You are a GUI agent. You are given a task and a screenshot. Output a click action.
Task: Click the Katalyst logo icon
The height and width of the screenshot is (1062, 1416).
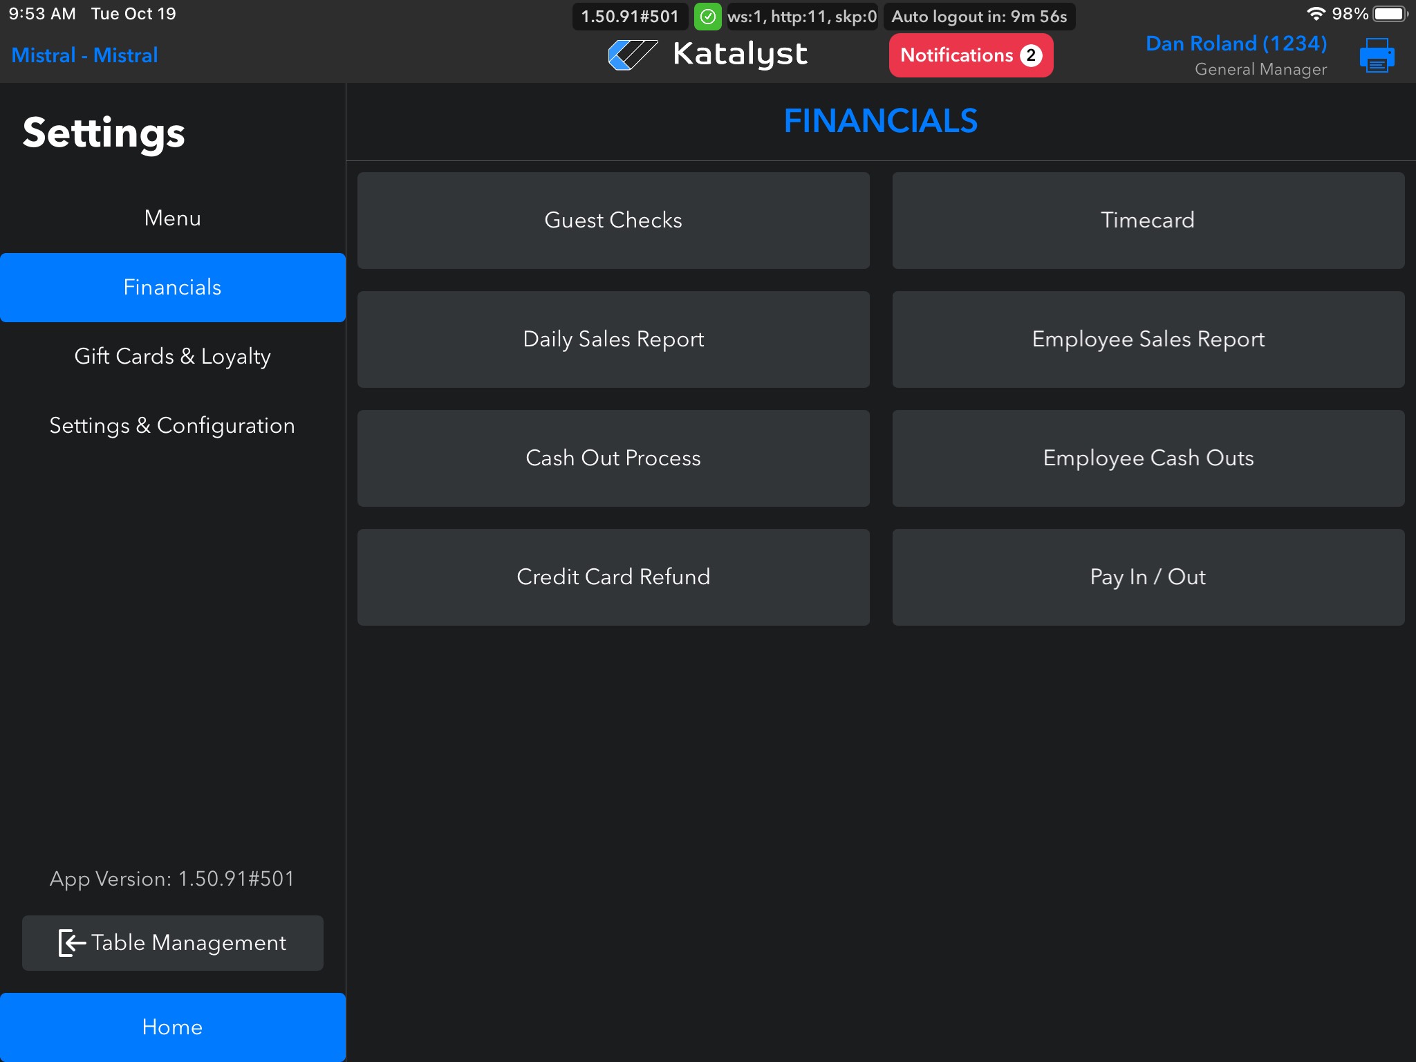point(632,55)
